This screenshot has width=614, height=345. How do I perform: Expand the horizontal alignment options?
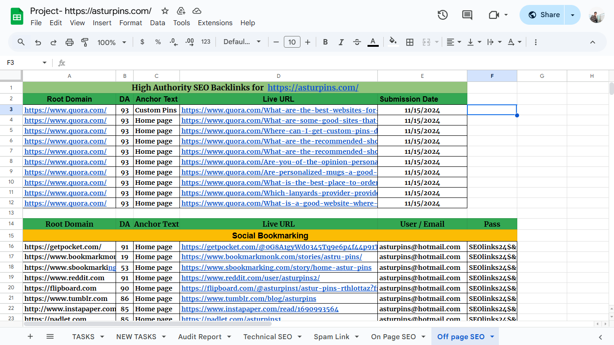[x=459, y=42]
